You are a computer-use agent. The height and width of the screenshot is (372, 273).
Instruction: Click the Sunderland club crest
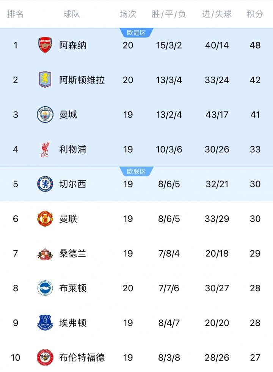pyautogui.click(x=45, y=254)
